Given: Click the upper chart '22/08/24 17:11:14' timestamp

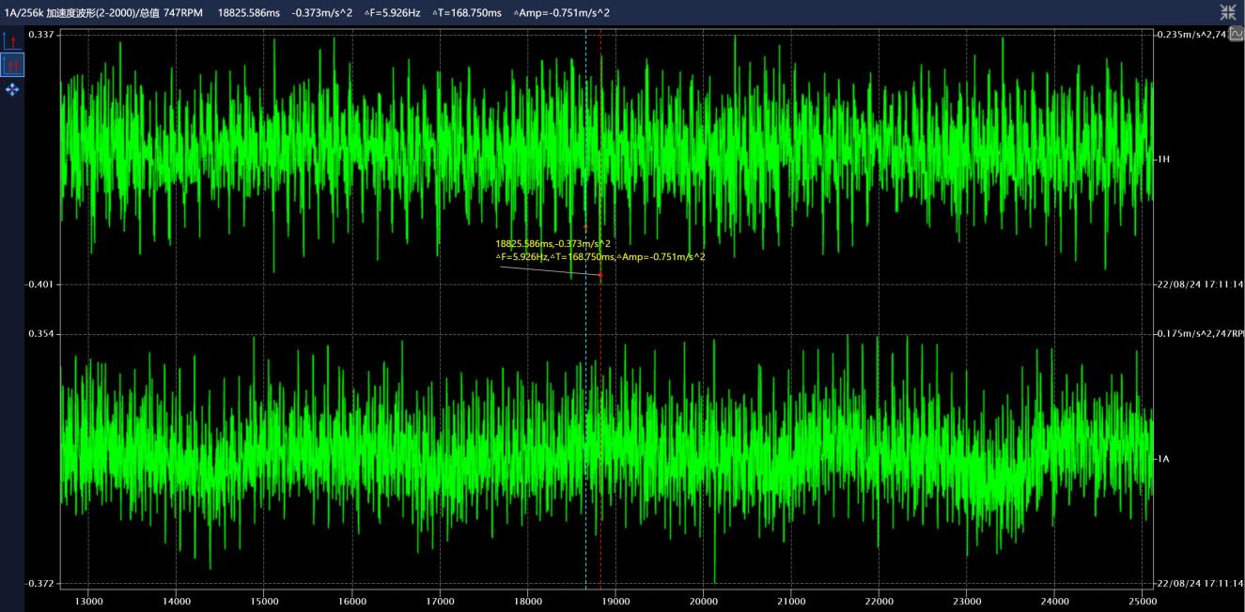Looking at the screenshot, I should pyautogui.click(x=1200, y=284).
